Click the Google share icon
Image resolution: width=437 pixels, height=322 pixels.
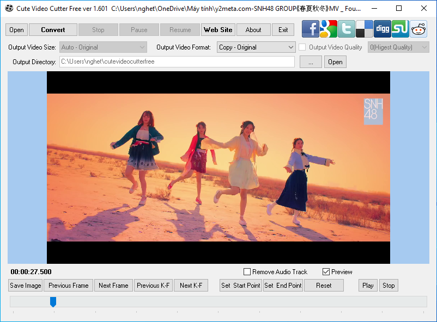(328, 29)
